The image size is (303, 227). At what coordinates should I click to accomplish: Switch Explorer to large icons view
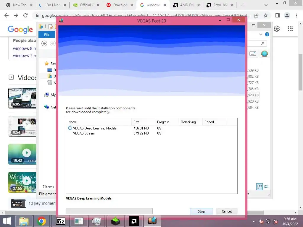[x=266, y=187]
